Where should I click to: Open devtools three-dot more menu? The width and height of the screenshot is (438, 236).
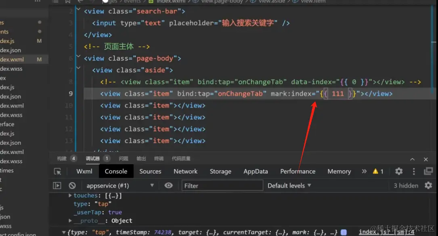[x=414, y=171]
